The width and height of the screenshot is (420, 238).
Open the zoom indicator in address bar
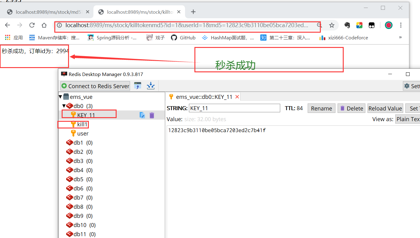click(319, 25)
